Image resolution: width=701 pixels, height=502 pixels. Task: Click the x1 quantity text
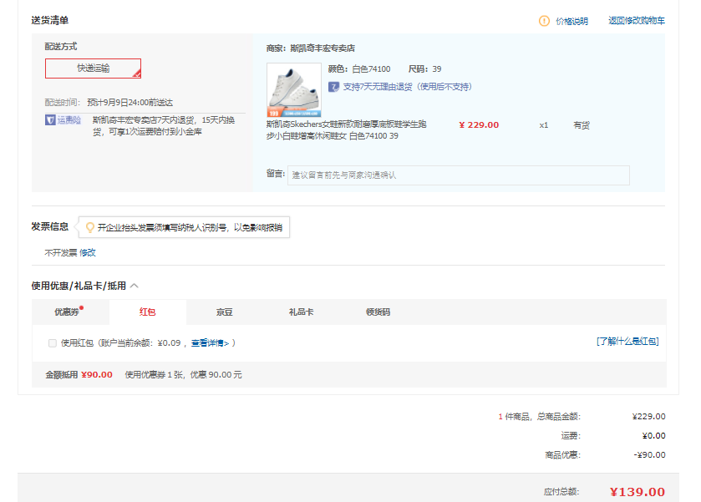coord(544,125)
